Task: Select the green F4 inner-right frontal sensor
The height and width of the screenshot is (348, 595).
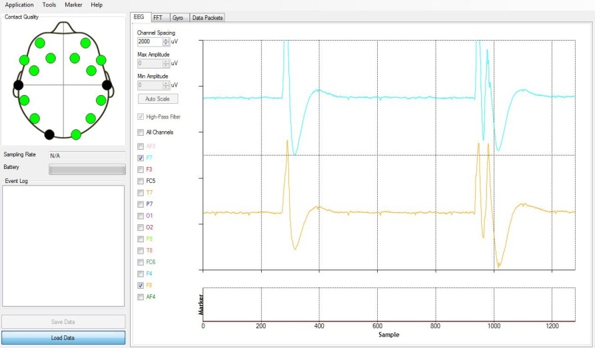Action: [75, 58]
